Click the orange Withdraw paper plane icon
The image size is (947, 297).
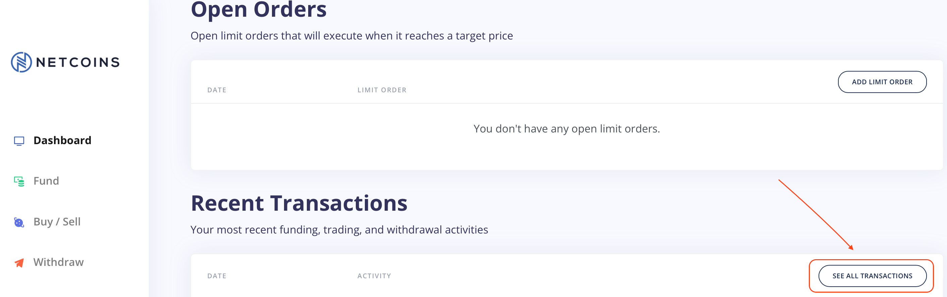(x=18, y=262)
